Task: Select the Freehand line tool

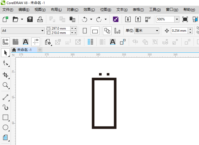Action: click(x=5, y=97)
